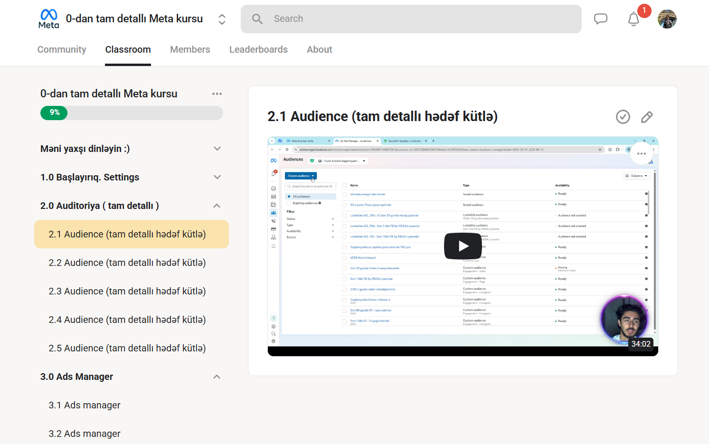Collapse the 3.0 Ads Manager section
The height and width of the screenshot is (444, 709).
click(x=217, y=377)
